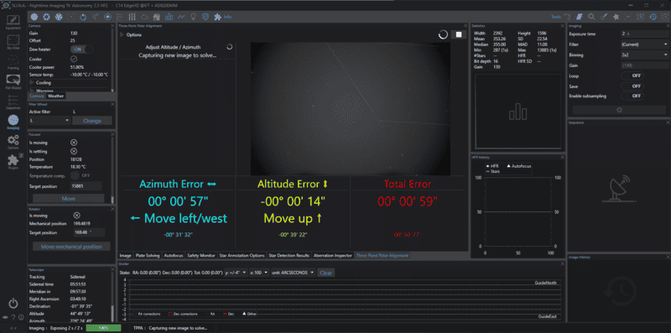Clear the guider graph with Clear
Image resolution: width=671 pixels, height=333 pixels.
point(326,273)
